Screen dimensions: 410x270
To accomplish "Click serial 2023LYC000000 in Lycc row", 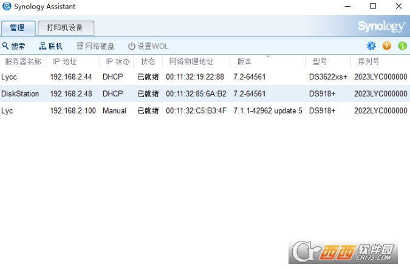I will pos(381,77).
